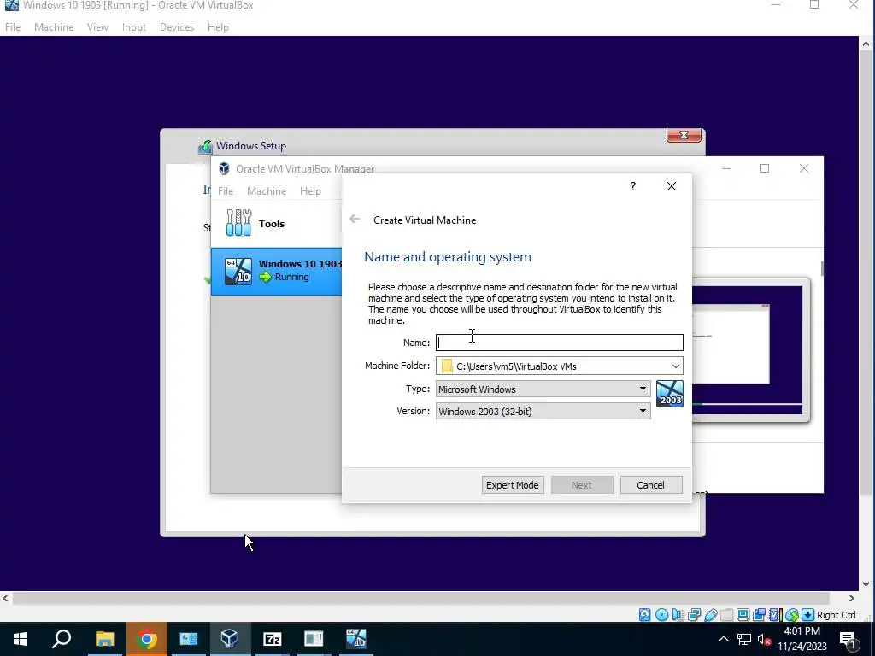Open the Type dropdown showing Microsoft Windows

(x=543, y=389)
